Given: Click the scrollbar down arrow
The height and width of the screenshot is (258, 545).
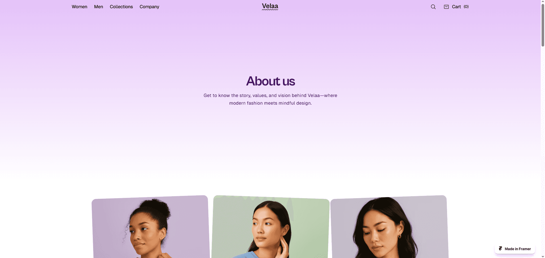Looking at the screenshot, I should 543,256.
